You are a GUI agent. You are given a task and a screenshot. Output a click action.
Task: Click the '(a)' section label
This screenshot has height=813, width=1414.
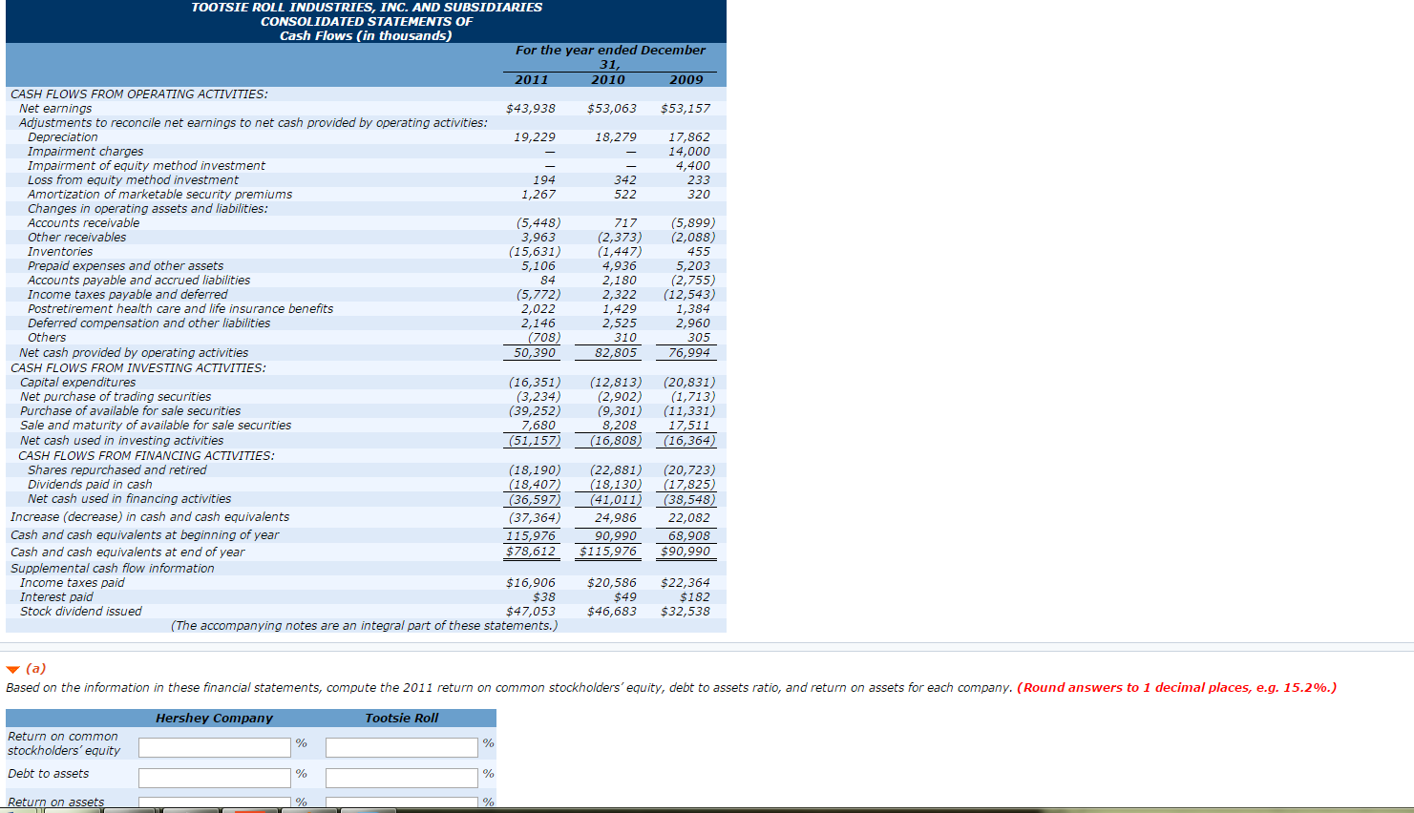(36, 668)
